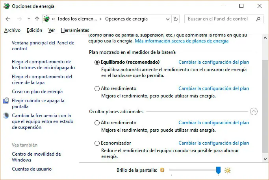Screen dimensions: 269x180
Task: Open the Crear un plan de energía link
Action: [37, 92]
